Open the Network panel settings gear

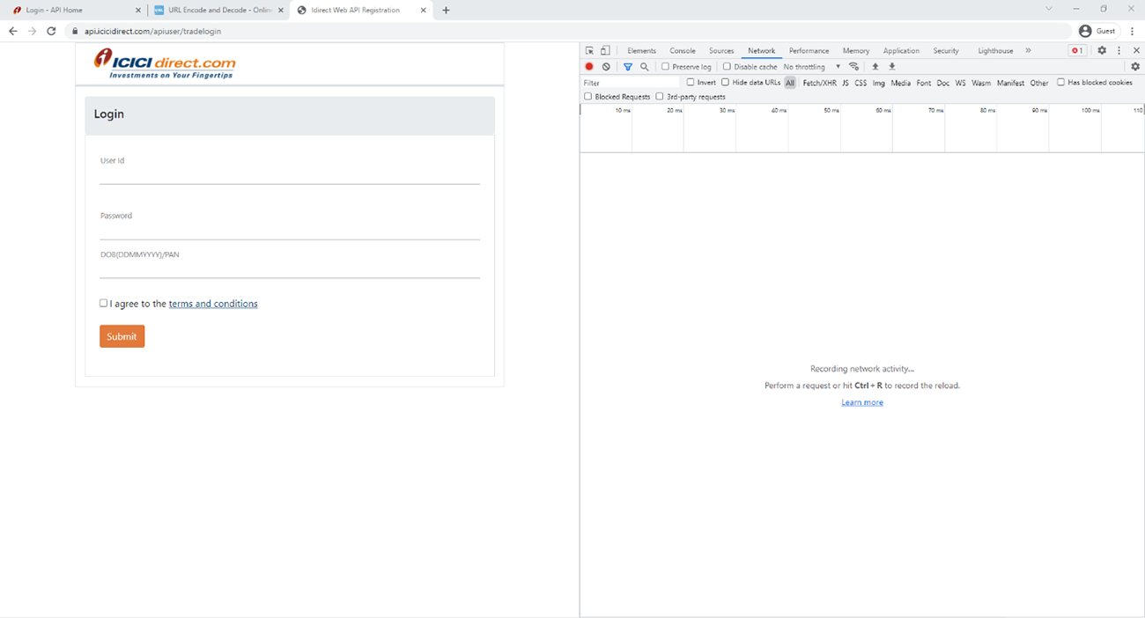[x=1135, y=67]
